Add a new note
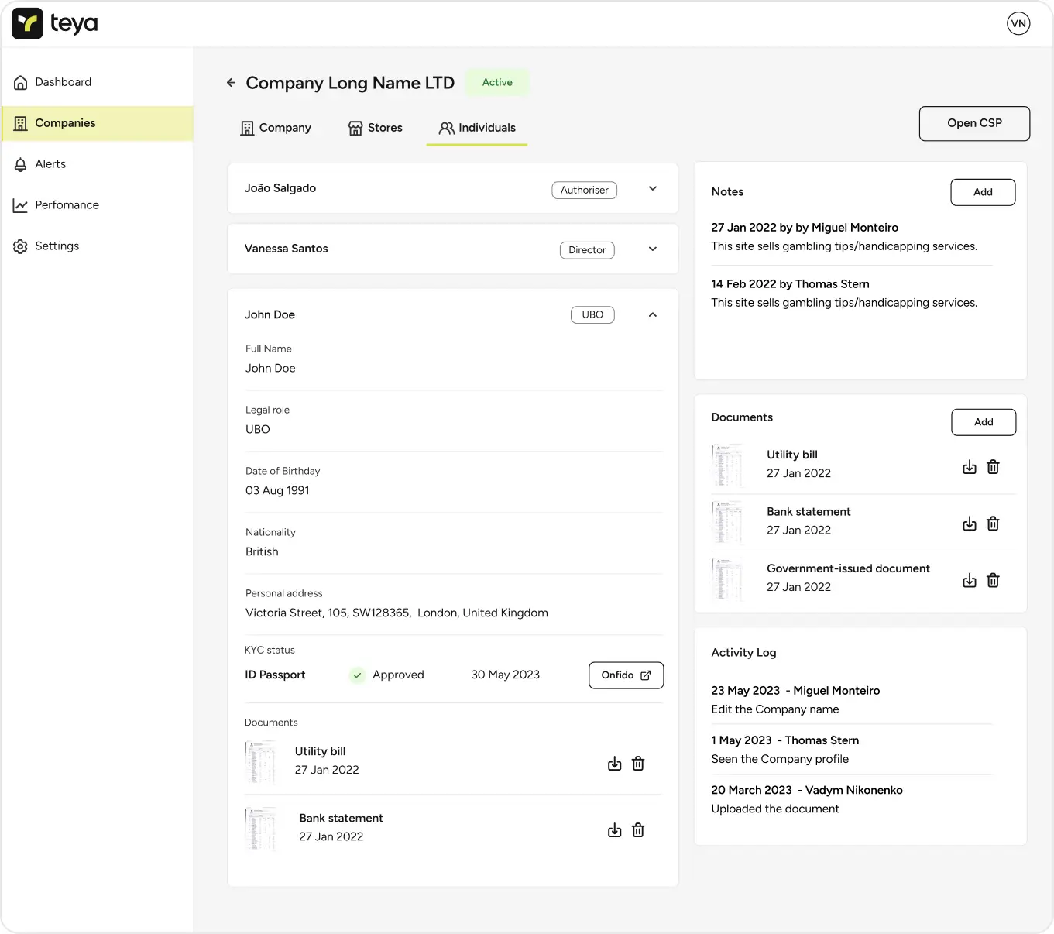1054x934 pixels. coord(982,192)
